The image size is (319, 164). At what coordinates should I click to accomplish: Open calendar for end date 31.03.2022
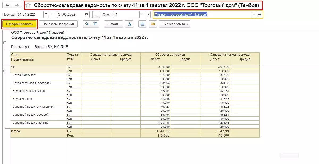(87, 14)
